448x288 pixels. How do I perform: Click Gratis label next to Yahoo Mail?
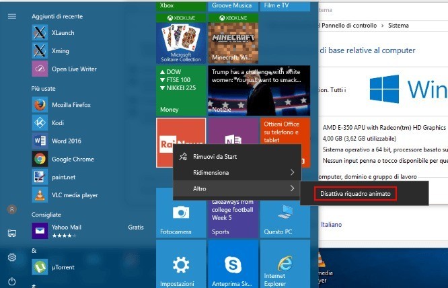click(136, 227)
